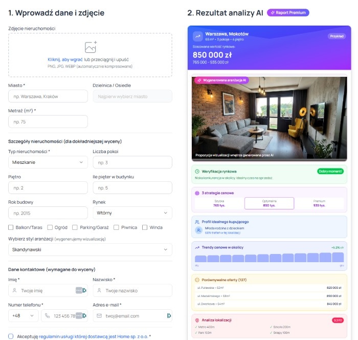
Task: Click the Kliknij, aby wgrać link
Action: pyautogui.click(x=65, y=59)
